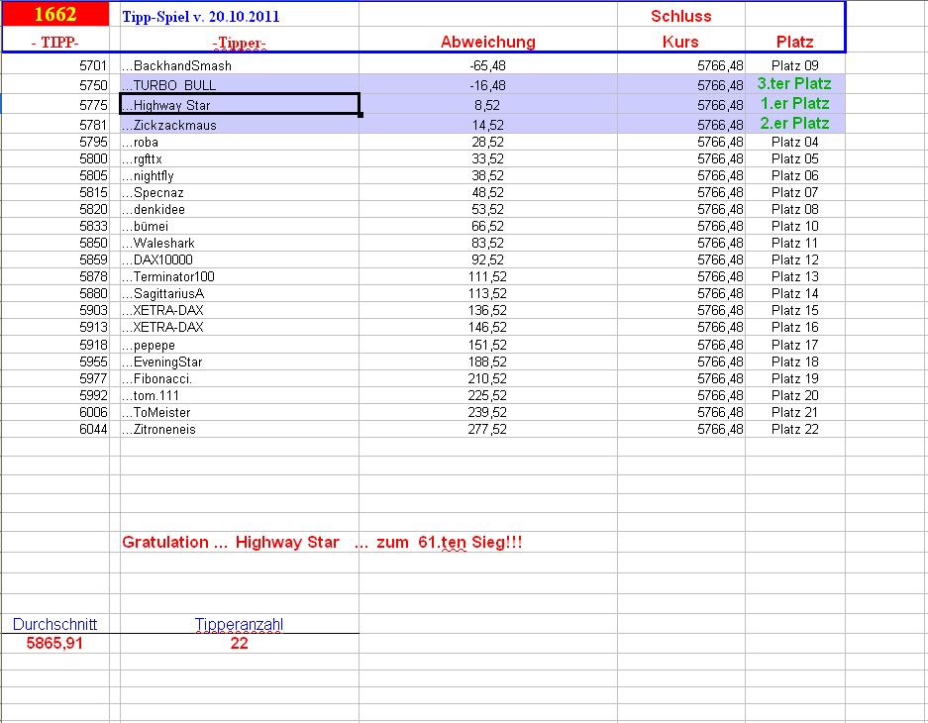Click the 'Kurs' header cell
This screenshot has width=928, height=723.
click(x=680, y=42)
